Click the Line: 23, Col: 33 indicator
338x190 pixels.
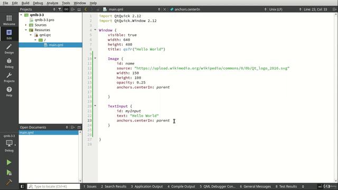[x=315, y=9]
